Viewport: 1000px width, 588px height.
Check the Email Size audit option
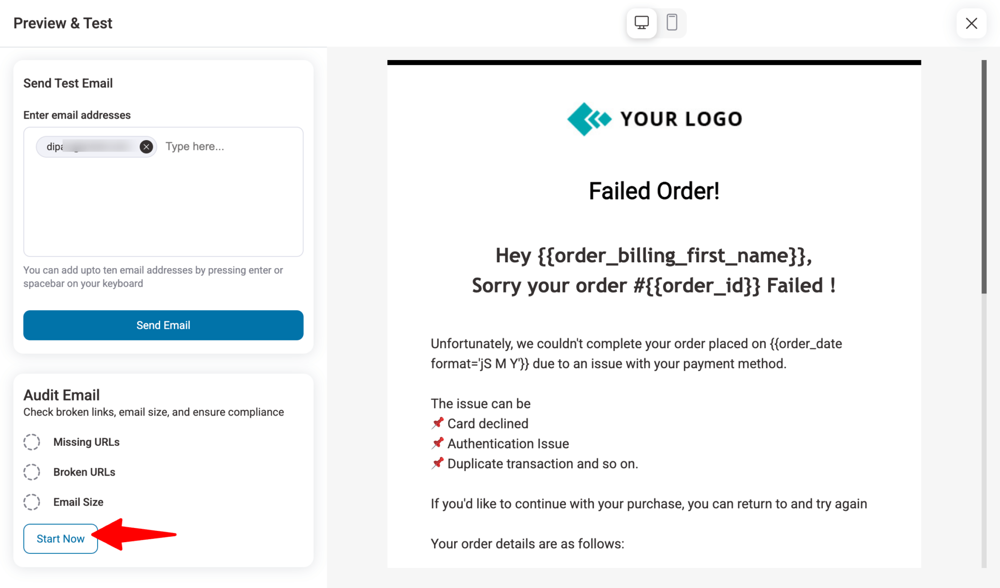pyautogui.click(x=32, y=502)
